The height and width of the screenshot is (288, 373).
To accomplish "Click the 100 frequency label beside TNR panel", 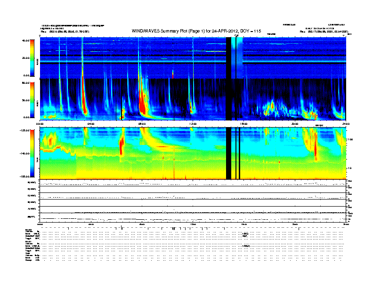I will (351, 139).
